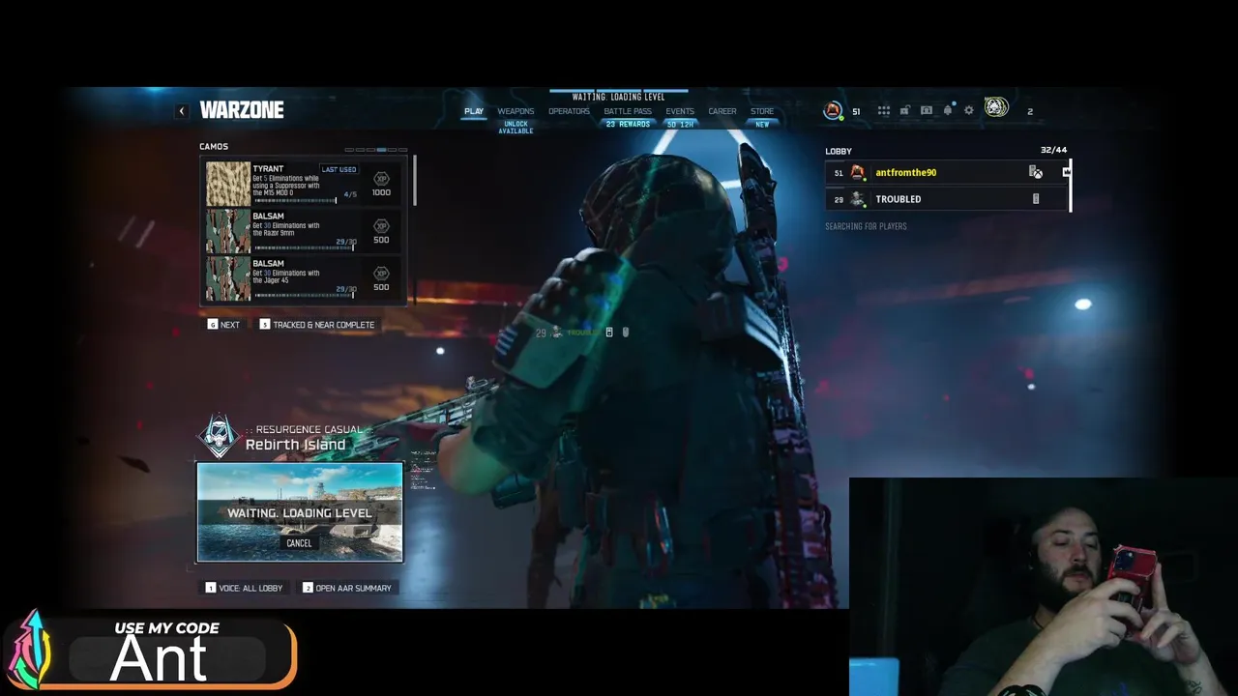Open the WEAPONS tab

516,111
